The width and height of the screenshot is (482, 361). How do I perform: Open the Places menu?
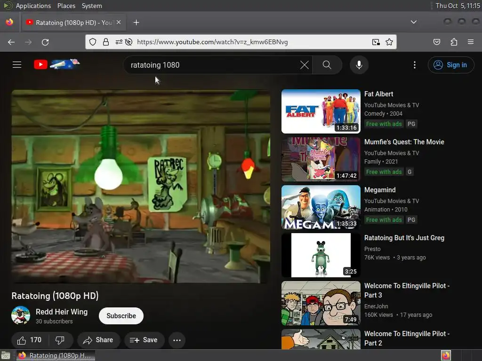click(x=66, y=6)
